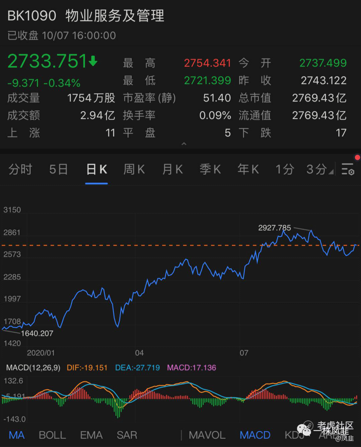Tap the 总市值 market cap value
The height and width of the screenshot is (447, 361).
pyautogui.click(x=319, y=98)
